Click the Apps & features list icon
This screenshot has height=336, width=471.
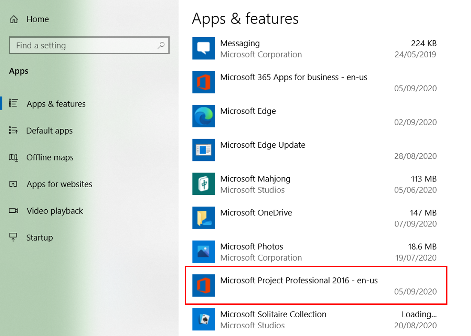tap(13, 103)
